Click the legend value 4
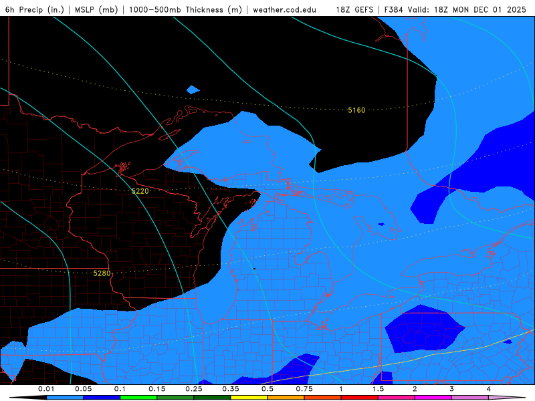 (x=489, y=389)
